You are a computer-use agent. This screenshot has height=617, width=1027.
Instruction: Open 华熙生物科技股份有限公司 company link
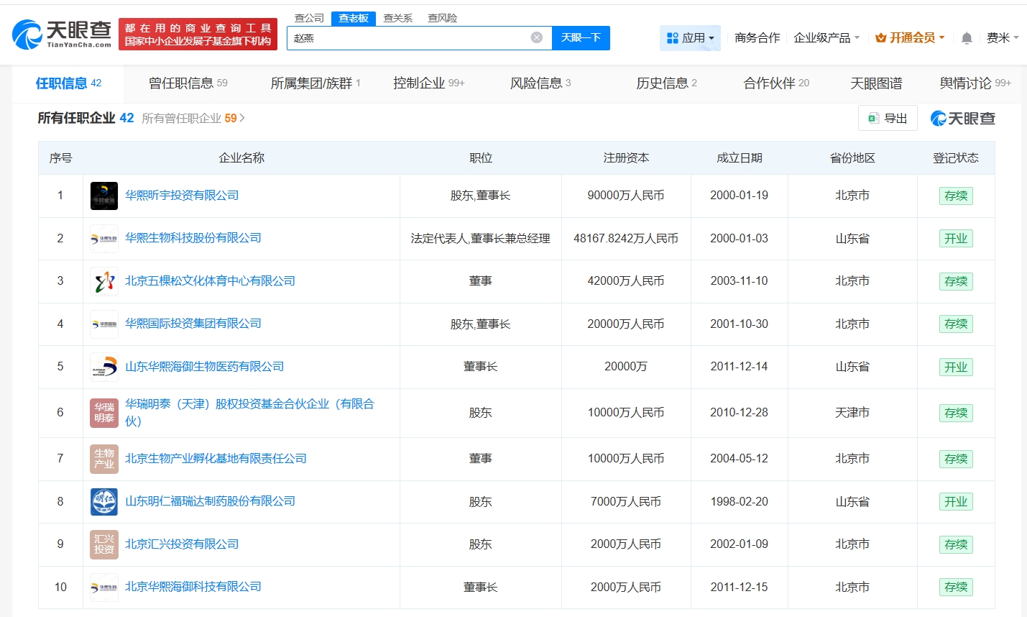tap(193, 238)
